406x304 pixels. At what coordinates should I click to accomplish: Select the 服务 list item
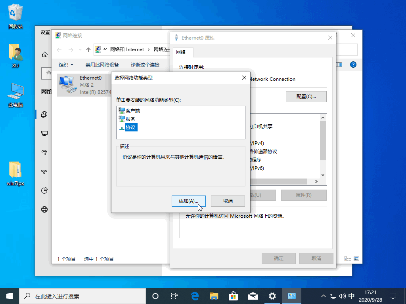pos(130,119)
